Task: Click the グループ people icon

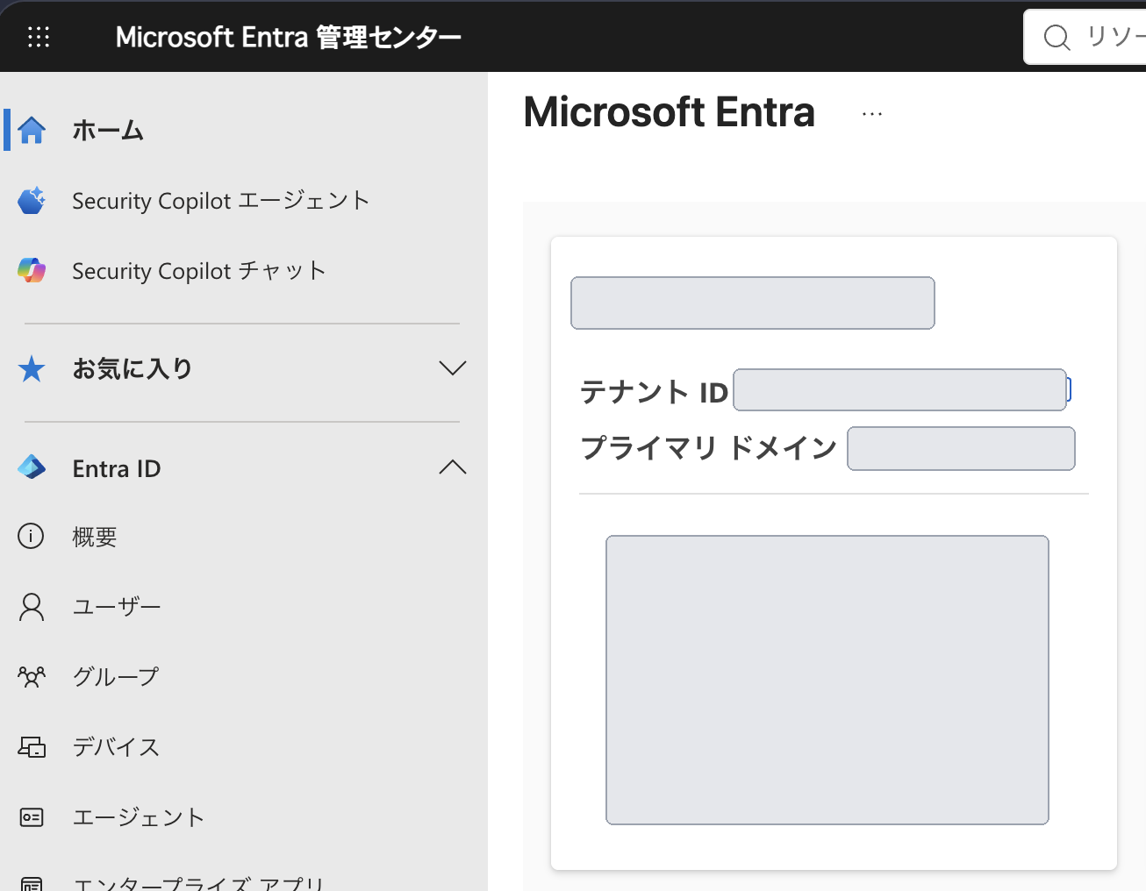Action: coord(32,676)
